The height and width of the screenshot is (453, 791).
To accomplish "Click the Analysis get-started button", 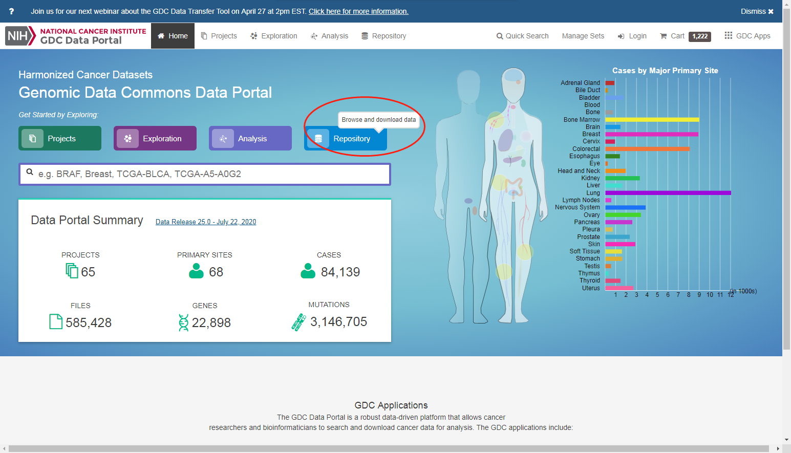I will click(250, 138).
